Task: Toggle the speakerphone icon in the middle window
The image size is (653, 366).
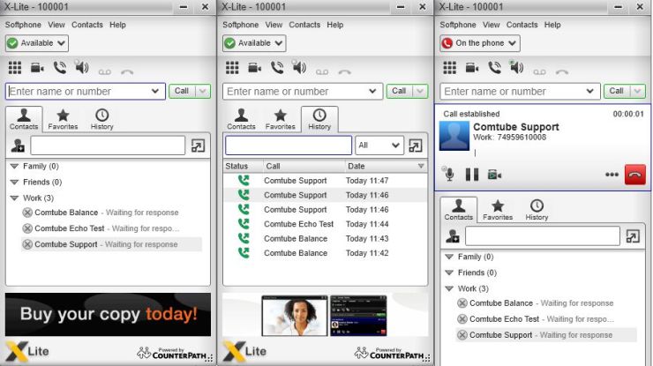Action: 299,67
